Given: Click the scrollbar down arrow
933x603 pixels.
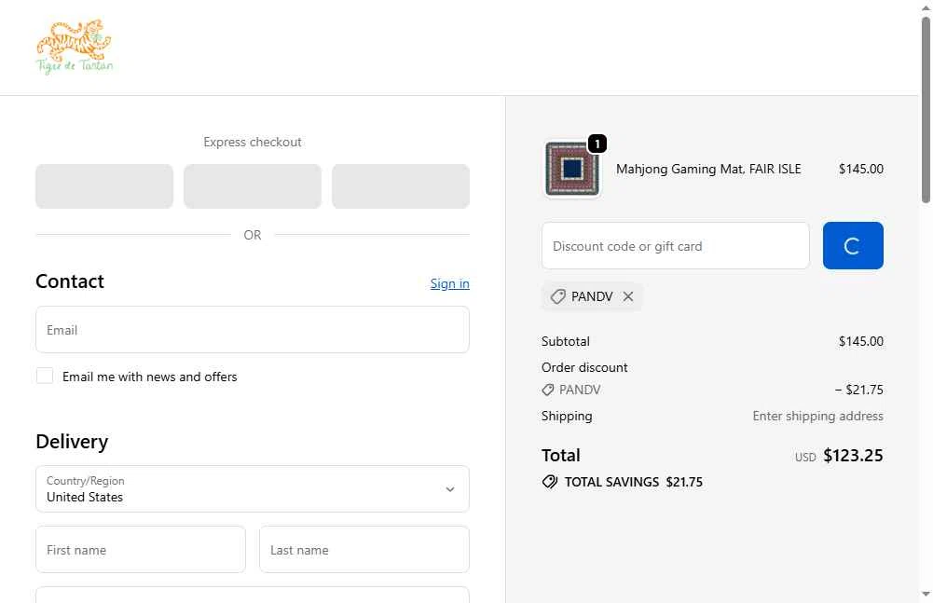Looking at the screenshot, I should click(x=926, y=594).
